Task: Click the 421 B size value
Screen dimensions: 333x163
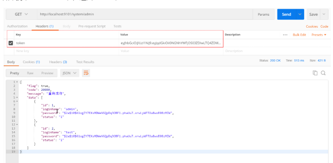Action: coord(321,61)
